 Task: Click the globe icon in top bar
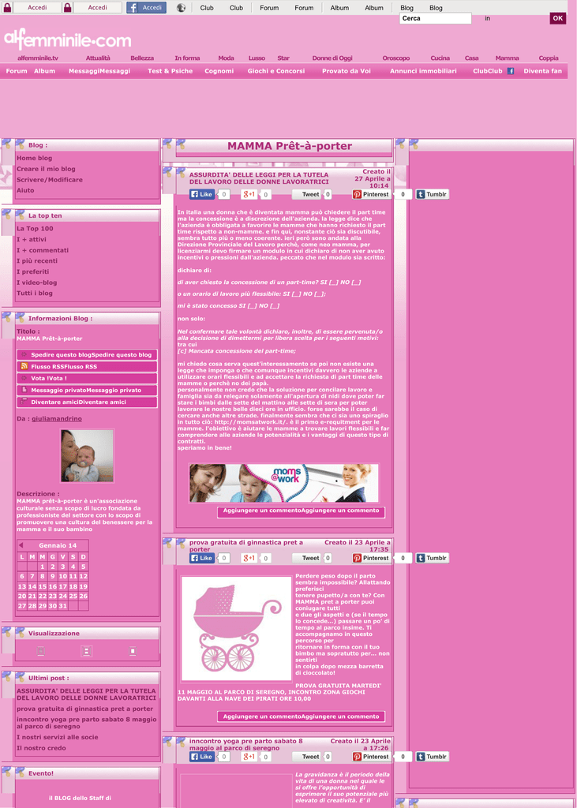click(181, 8)
